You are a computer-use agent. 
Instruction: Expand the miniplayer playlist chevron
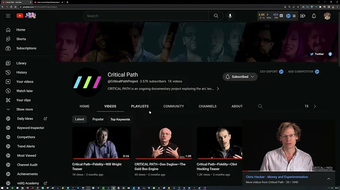329,179
